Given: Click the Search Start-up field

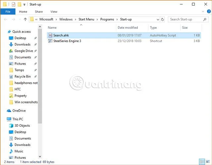Looking at the screenshot, I should click(188, 19).
